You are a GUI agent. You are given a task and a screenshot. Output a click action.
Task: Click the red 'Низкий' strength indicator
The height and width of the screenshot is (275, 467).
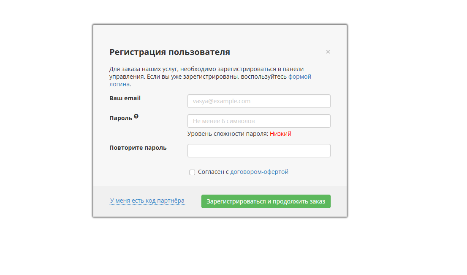280,134
